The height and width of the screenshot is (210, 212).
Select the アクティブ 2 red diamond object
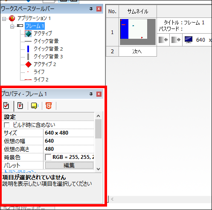[28, 64]
